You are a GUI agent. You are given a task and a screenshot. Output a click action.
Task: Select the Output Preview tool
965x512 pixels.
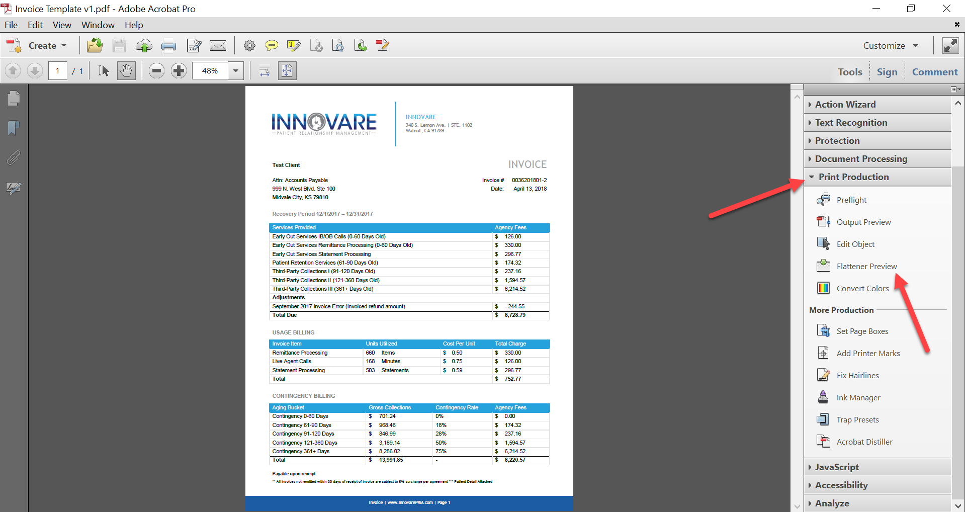[x=863, y=222]
